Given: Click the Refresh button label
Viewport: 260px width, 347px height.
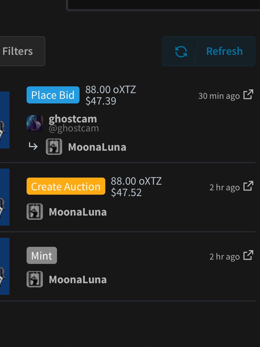Looking at the screenshot, I should tap(224, 51).
